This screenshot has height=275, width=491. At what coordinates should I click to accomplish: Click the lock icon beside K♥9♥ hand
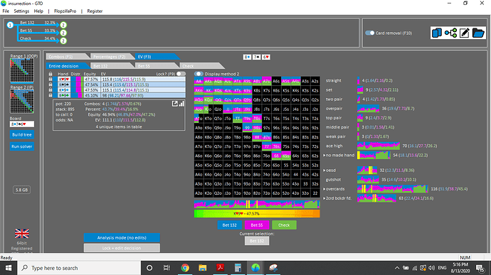pos(51,80)
